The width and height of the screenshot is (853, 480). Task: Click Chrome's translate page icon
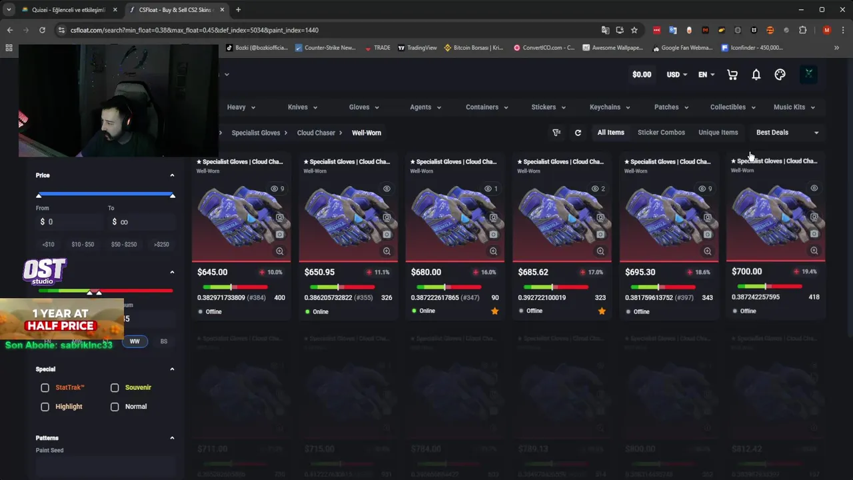pos(605,30)
